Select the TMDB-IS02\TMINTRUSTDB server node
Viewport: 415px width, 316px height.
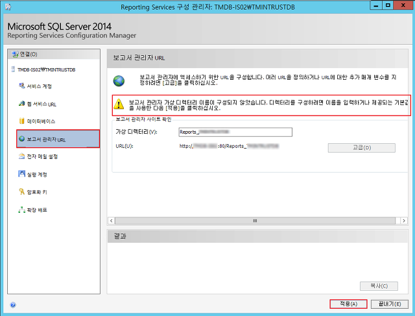[46, 69]
